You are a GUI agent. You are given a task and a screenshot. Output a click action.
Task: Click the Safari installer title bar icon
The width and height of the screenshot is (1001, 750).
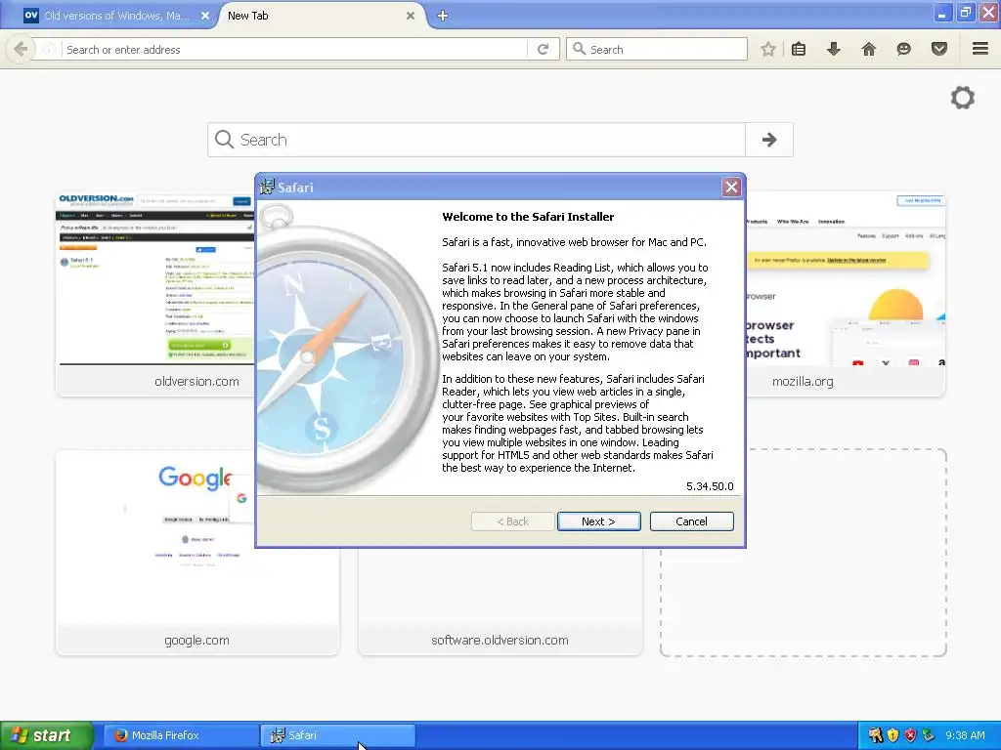click(267, 187)
